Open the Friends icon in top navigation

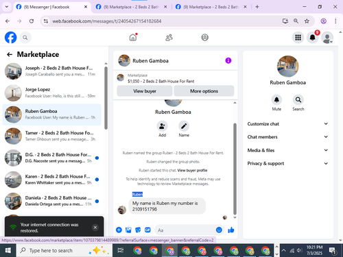[169, 38]
